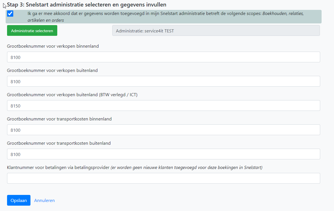Click the 'Administratie: service4it TEST' field
Viewport: 334px width, 211px height.
[x=216, y=31]
